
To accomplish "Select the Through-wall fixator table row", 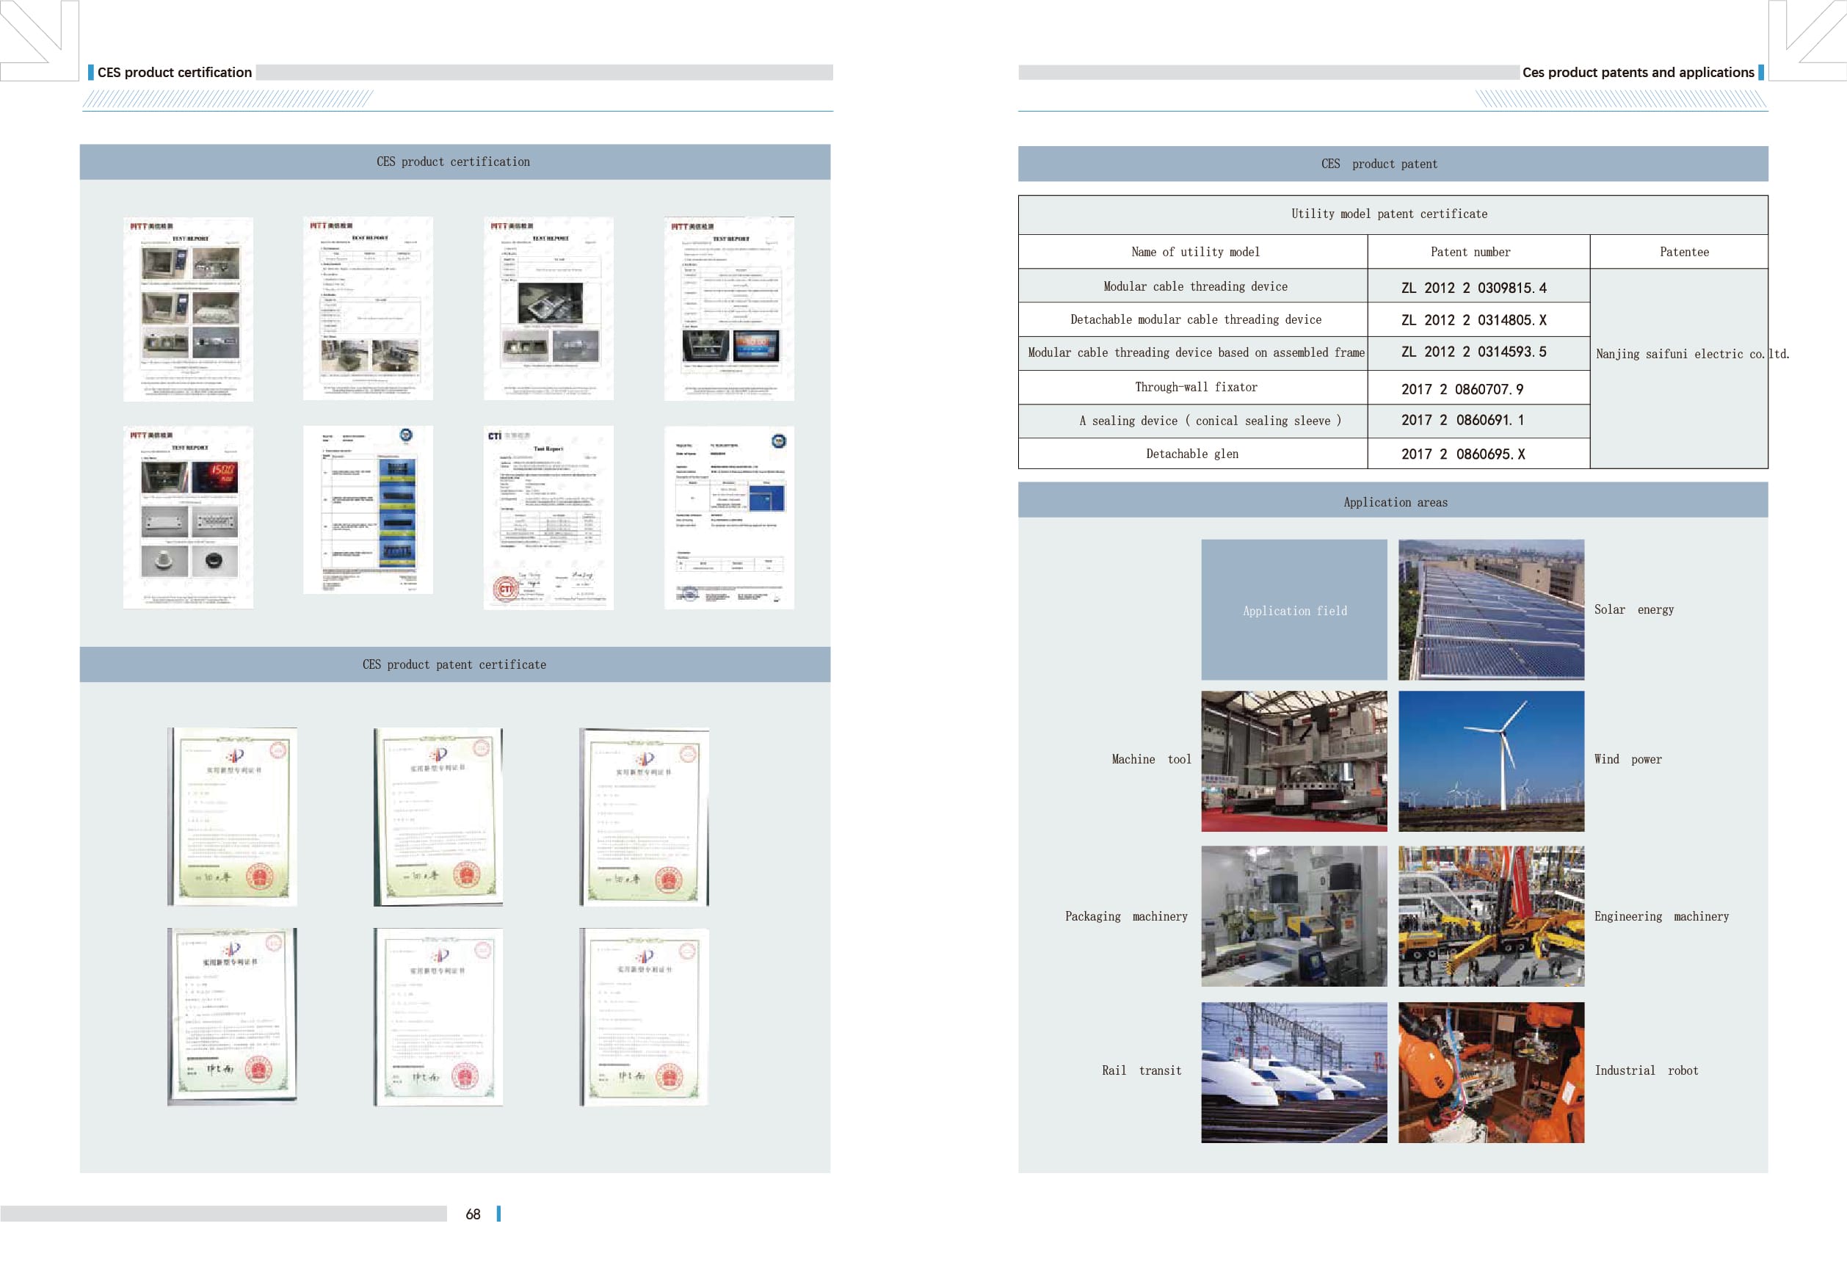I will click(x=1194, y=387).
